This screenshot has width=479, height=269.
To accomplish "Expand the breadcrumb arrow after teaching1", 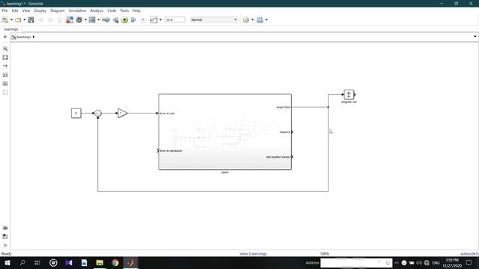I will 34,37.
